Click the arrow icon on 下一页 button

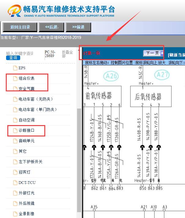(162, 53)
